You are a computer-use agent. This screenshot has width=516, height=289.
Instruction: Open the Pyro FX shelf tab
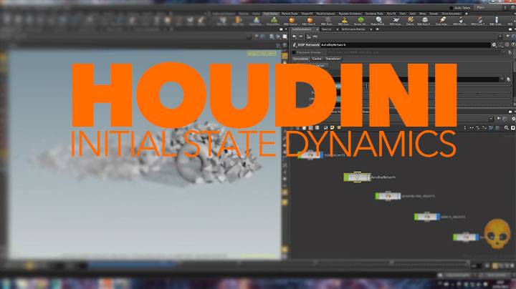[x=391, y=14]
